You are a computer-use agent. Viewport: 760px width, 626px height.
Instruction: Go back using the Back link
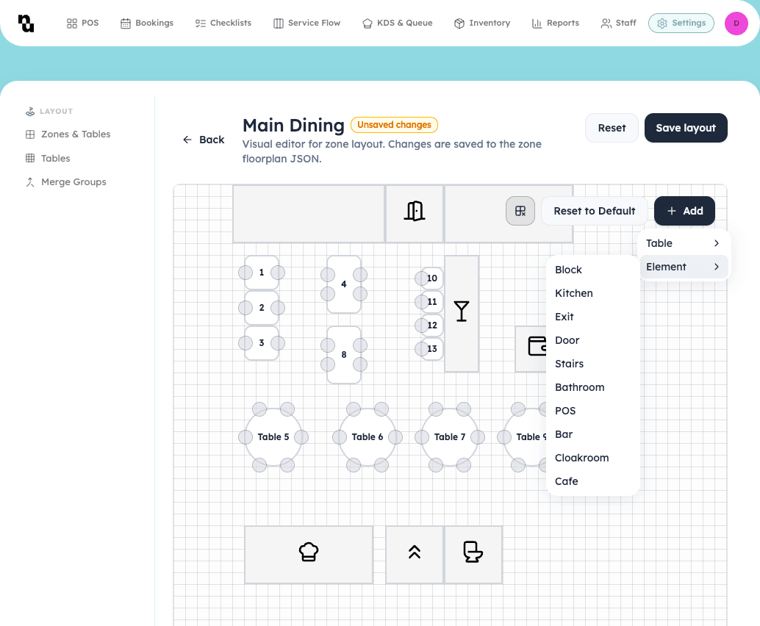pyautogui.click(x=204, y=140)
